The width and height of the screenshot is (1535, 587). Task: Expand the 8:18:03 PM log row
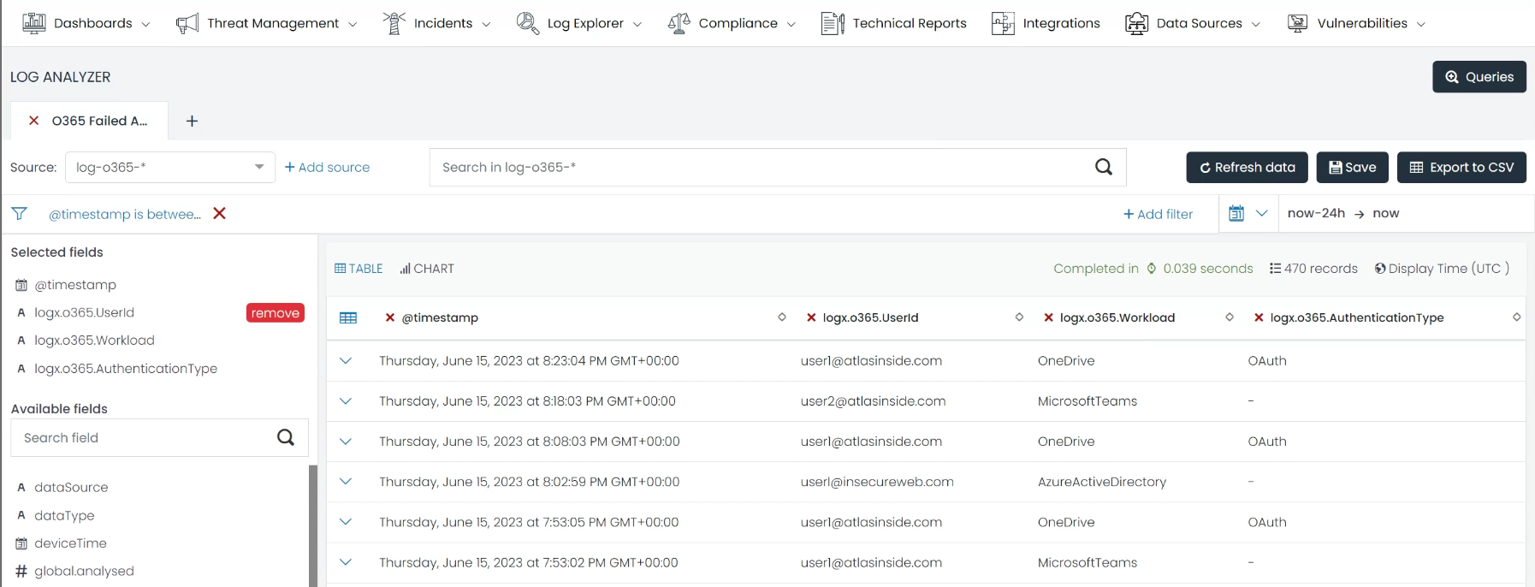click(x=346, y=401)
